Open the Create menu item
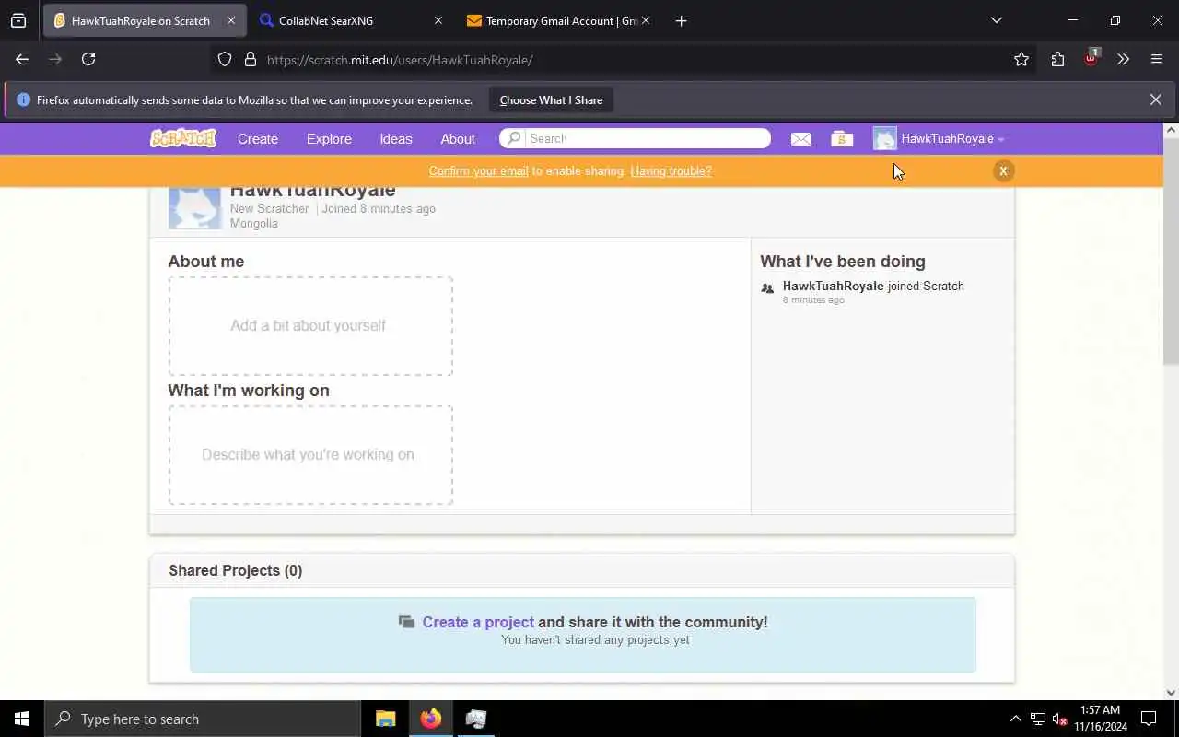Screen dimensions: 1179x737 (258, 139)
